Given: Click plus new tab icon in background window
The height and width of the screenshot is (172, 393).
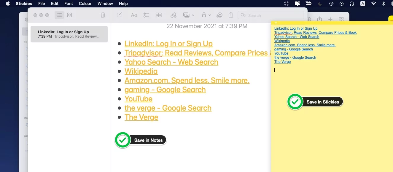Looking at the screenshot, I should pyautogui.click(x=330, y=19).
